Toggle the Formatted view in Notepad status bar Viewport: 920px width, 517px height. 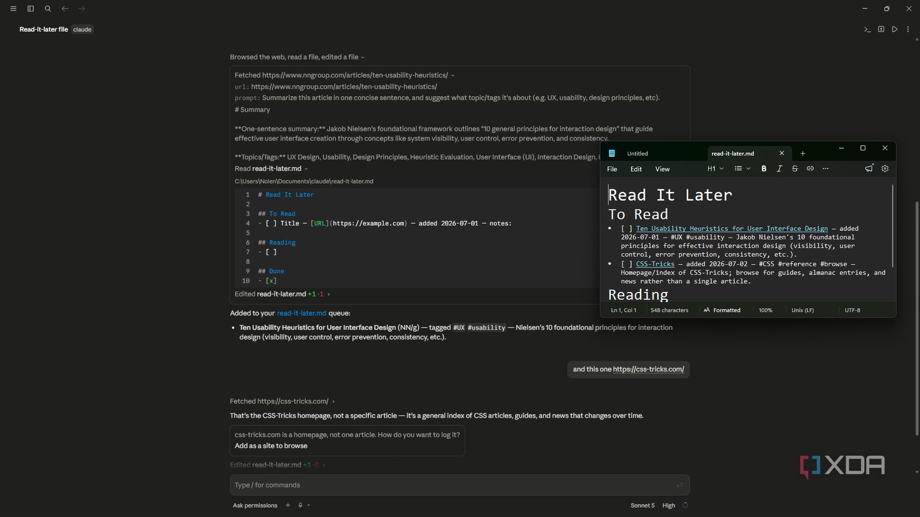click(722, 310)
